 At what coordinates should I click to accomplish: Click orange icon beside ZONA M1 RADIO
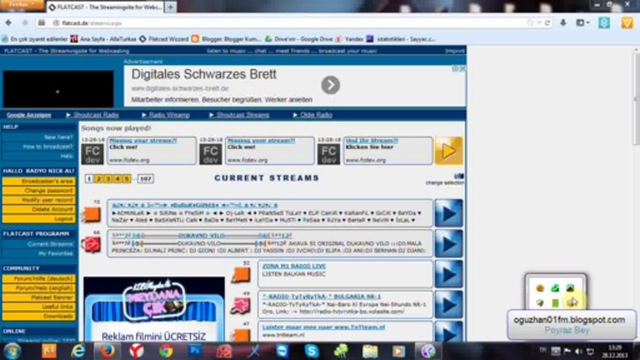click(x=241, y=275)
